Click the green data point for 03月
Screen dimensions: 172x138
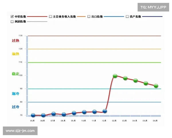(125, 78)
